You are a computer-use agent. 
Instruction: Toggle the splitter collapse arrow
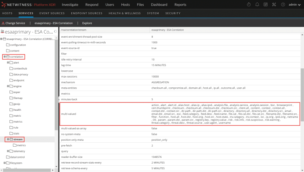pos(59,99)
